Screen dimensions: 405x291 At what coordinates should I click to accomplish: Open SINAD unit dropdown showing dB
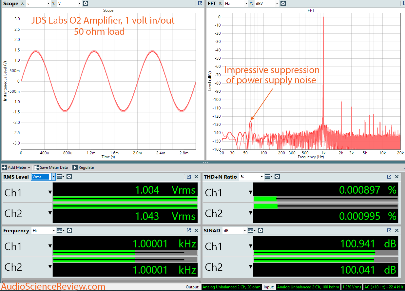235,230
